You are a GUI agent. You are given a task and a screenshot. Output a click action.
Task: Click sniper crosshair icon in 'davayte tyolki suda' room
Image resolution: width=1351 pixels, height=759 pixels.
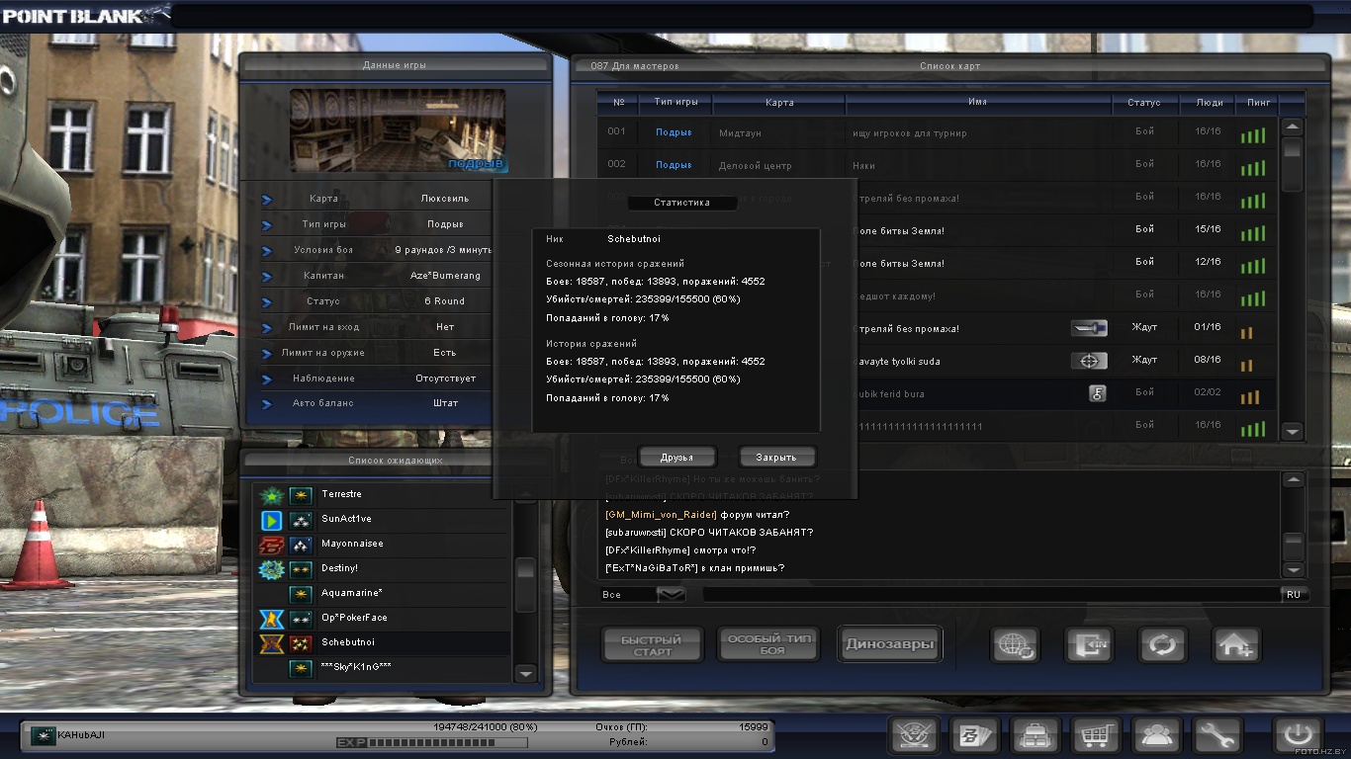[x=1089, y=361]
